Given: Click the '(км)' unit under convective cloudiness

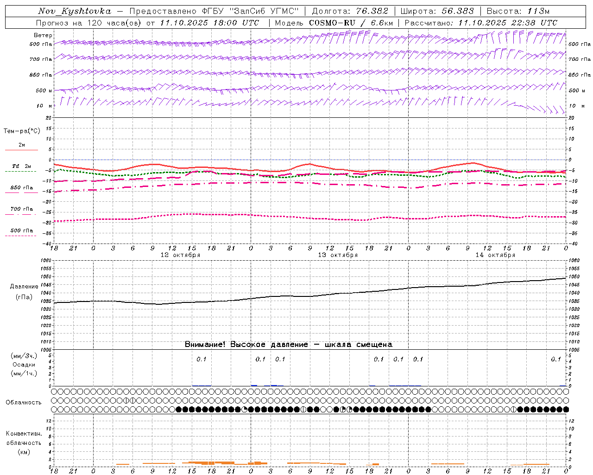Looking at the screenshot, I should click(x=24, y=452).
